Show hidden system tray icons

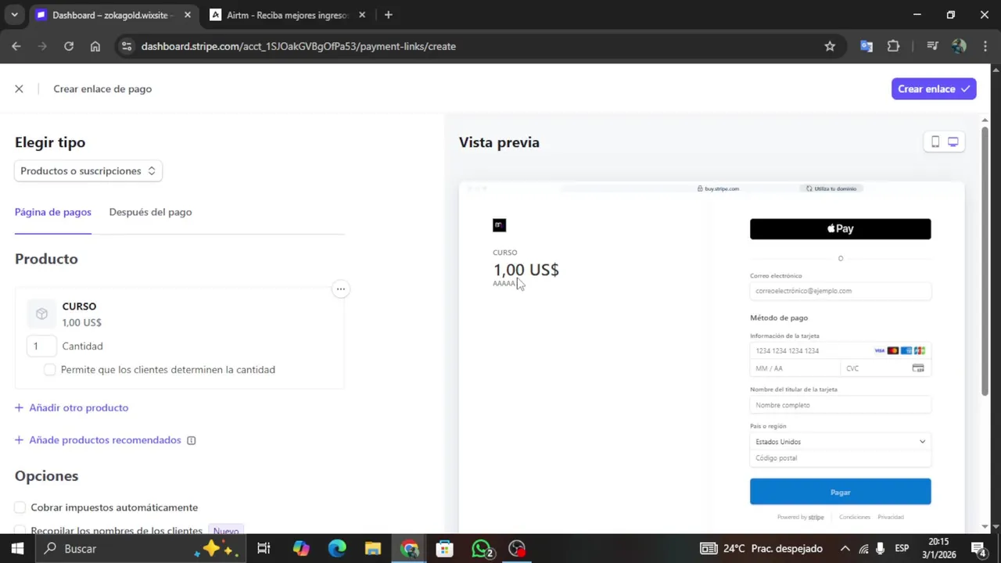[x=845, y=549]
